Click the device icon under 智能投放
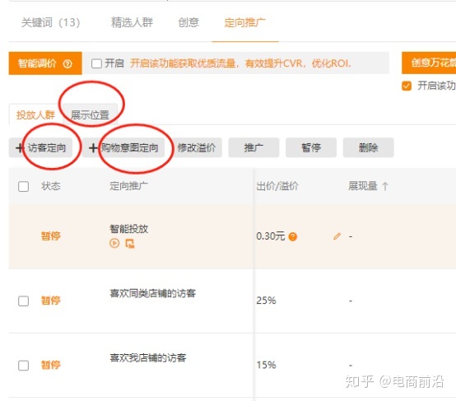This screenshot has width=456, height=401. point(130,243)
